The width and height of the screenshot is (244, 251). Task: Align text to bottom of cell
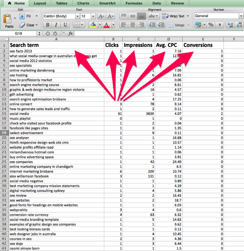click(141, 16)
